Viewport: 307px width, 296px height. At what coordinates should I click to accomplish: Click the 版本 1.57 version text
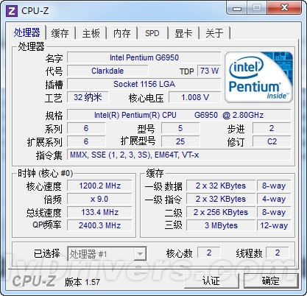tap(82, 282)
